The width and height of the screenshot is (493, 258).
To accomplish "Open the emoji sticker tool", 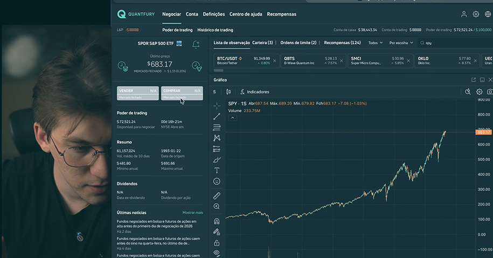I will click(x=217, y=181).
